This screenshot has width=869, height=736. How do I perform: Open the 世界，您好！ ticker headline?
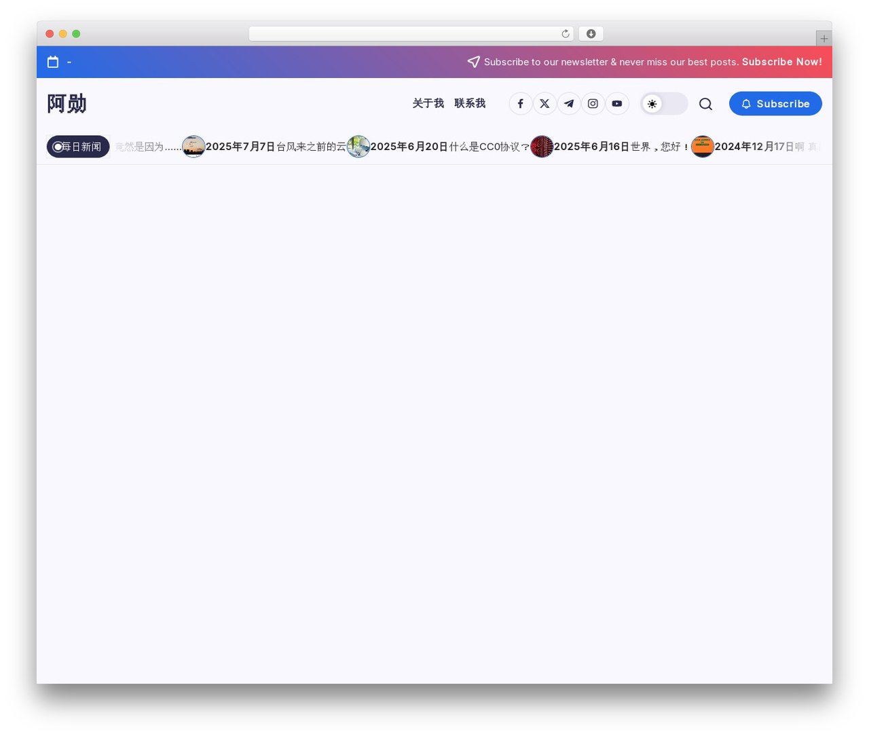point(661,147)
